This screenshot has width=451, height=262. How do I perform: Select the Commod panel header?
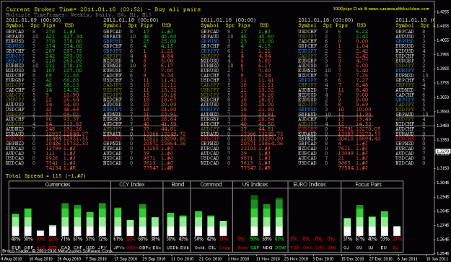click(x=211, y=184)
